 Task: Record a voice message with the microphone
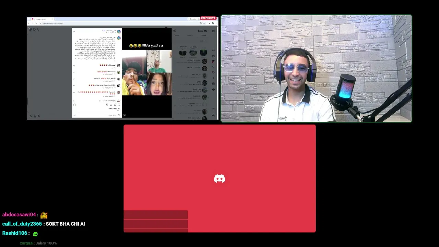39,116
